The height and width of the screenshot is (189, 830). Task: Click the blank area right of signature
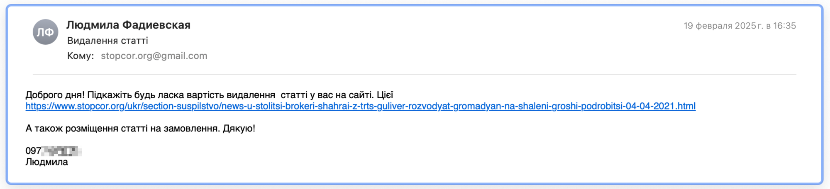pos(415,162)
